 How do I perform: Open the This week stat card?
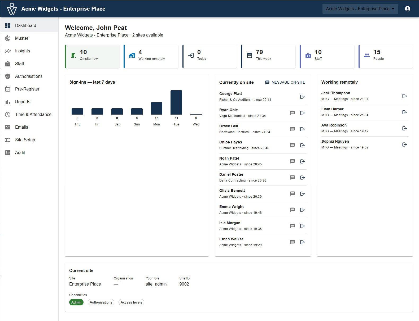click(x=268, y=56)
